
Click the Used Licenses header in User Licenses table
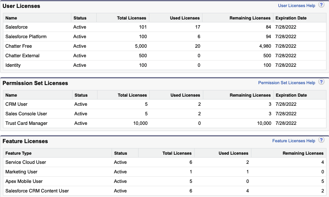point(185,18)
